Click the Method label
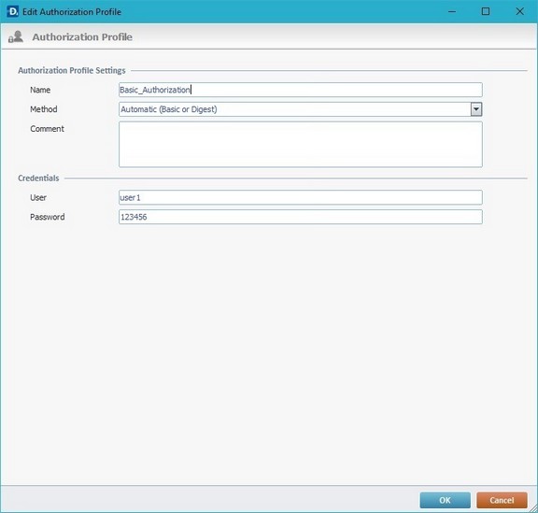 click(44, 109)
